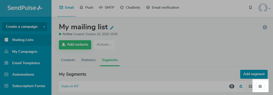The width and height of the screenshot is (273, 95).
Task: Click the Add contacts button
Action: point(75,45)
